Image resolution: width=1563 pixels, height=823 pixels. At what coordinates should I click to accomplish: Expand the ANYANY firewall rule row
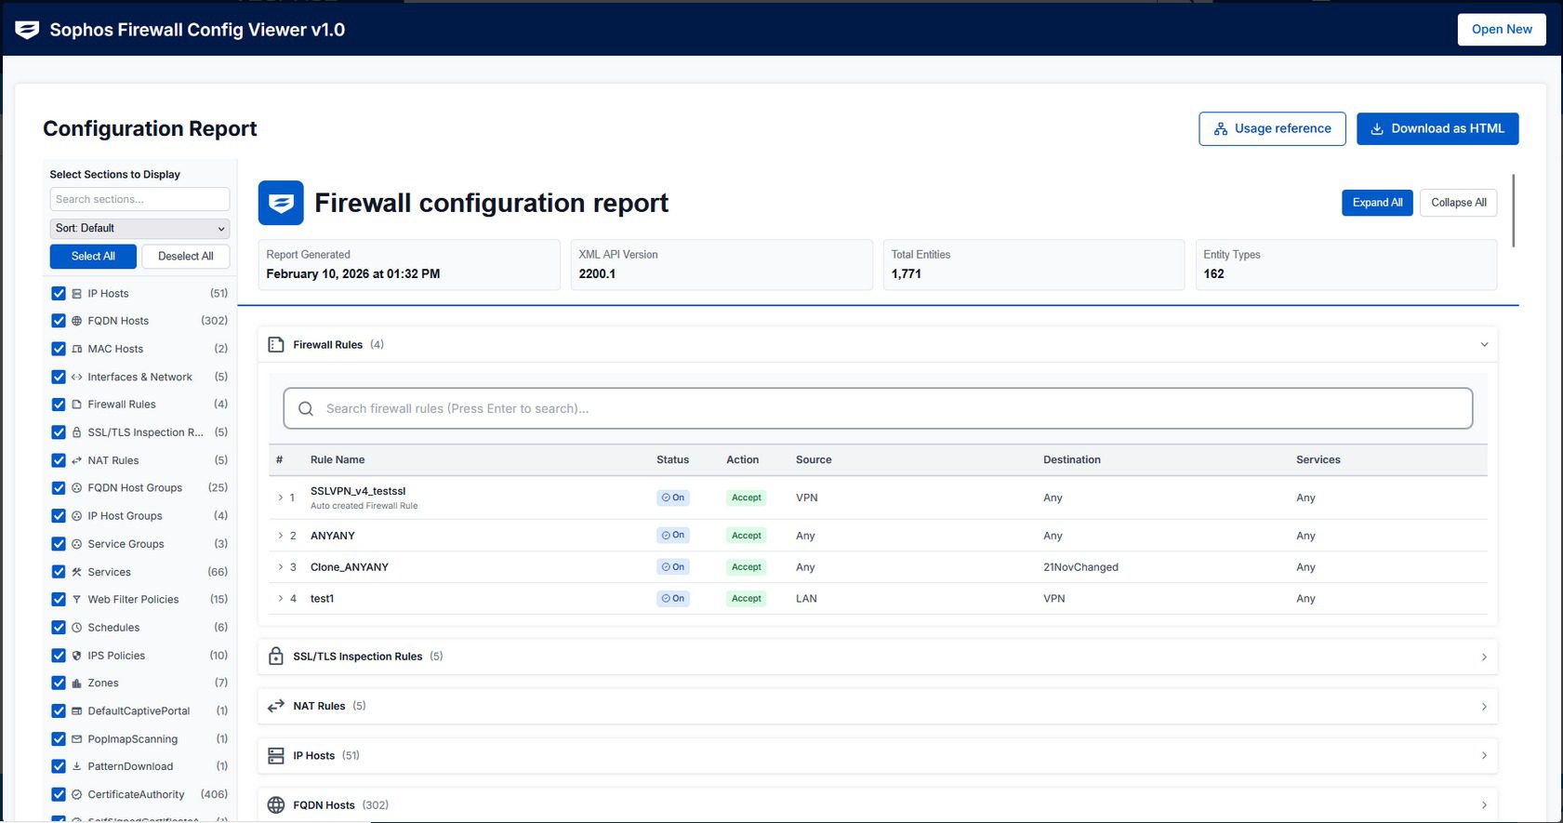coord(281,536)
